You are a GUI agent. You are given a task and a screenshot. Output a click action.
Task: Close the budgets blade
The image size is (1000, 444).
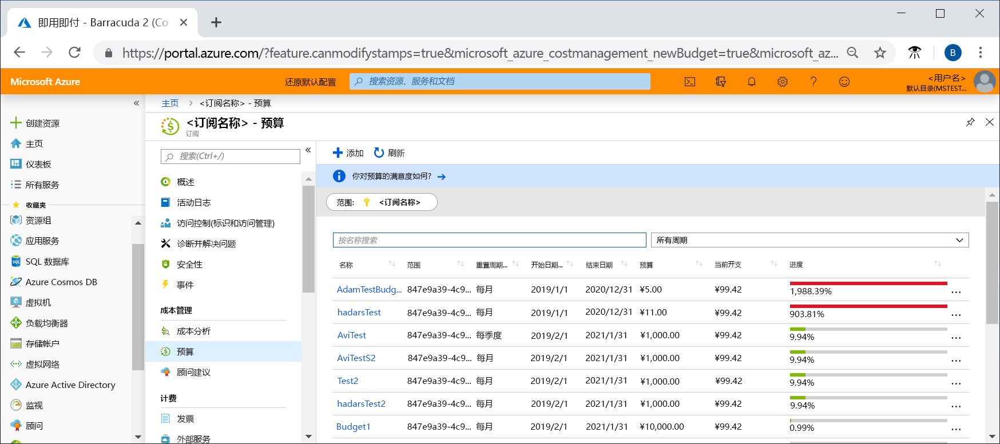tap(990, 122)
